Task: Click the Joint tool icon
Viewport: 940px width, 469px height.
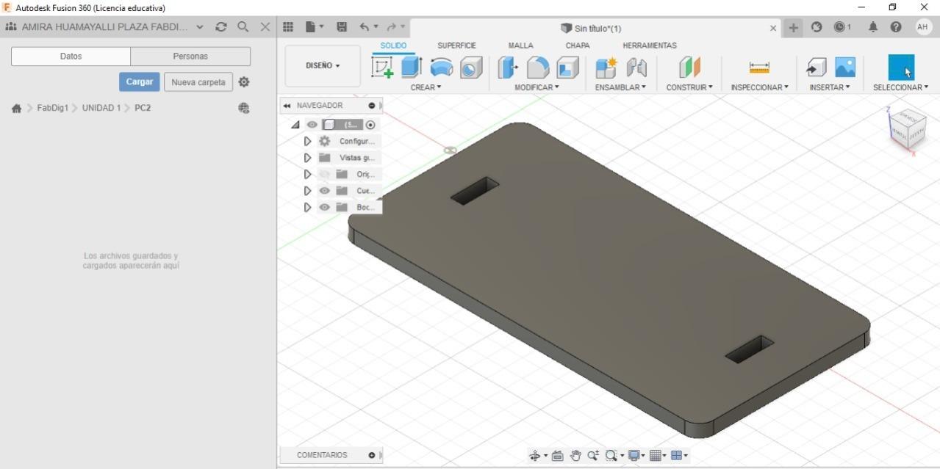Action: 636,68
